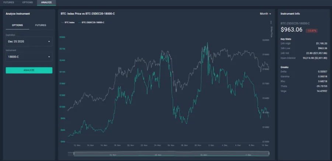Click the green ANALYZE button

coord(29,70)
